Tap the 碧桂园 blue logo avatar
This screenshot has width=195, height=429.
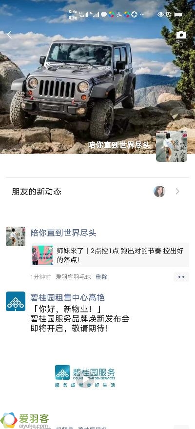tap(16, 301)
